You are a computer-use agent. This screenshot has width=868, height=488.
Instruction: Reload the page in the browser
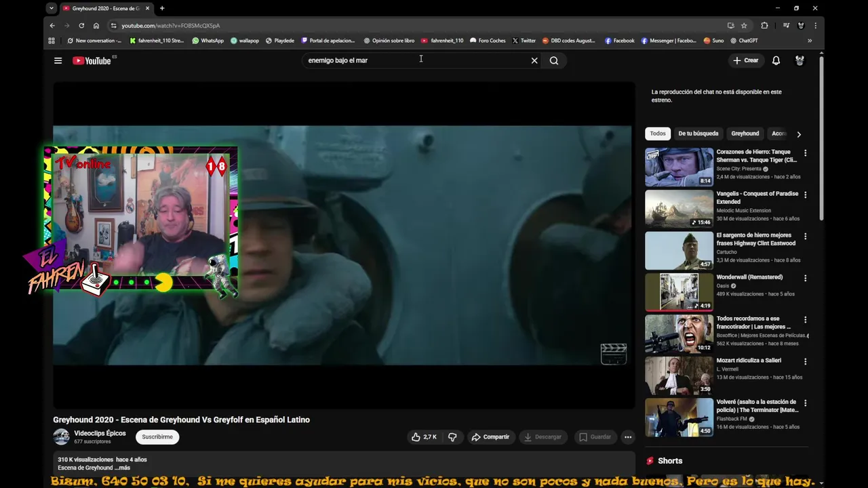81,25
